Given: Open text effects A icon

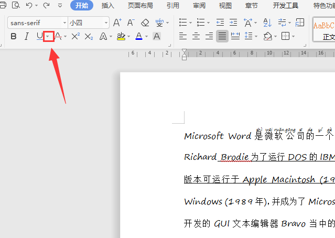Looking at the screenshot, I should (x=103, y=36).
